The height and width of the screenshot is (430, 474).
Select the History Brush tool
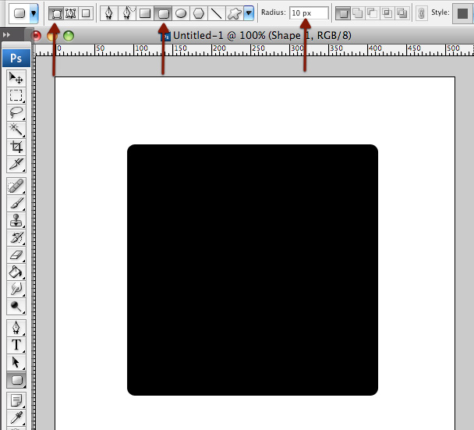coord(16,237)
